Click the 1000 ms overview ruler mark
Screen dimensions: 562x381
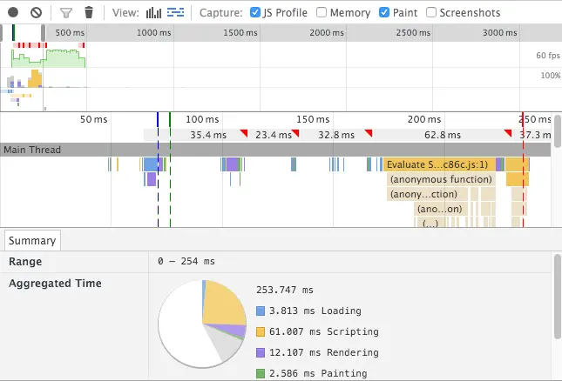click(153, 33)
